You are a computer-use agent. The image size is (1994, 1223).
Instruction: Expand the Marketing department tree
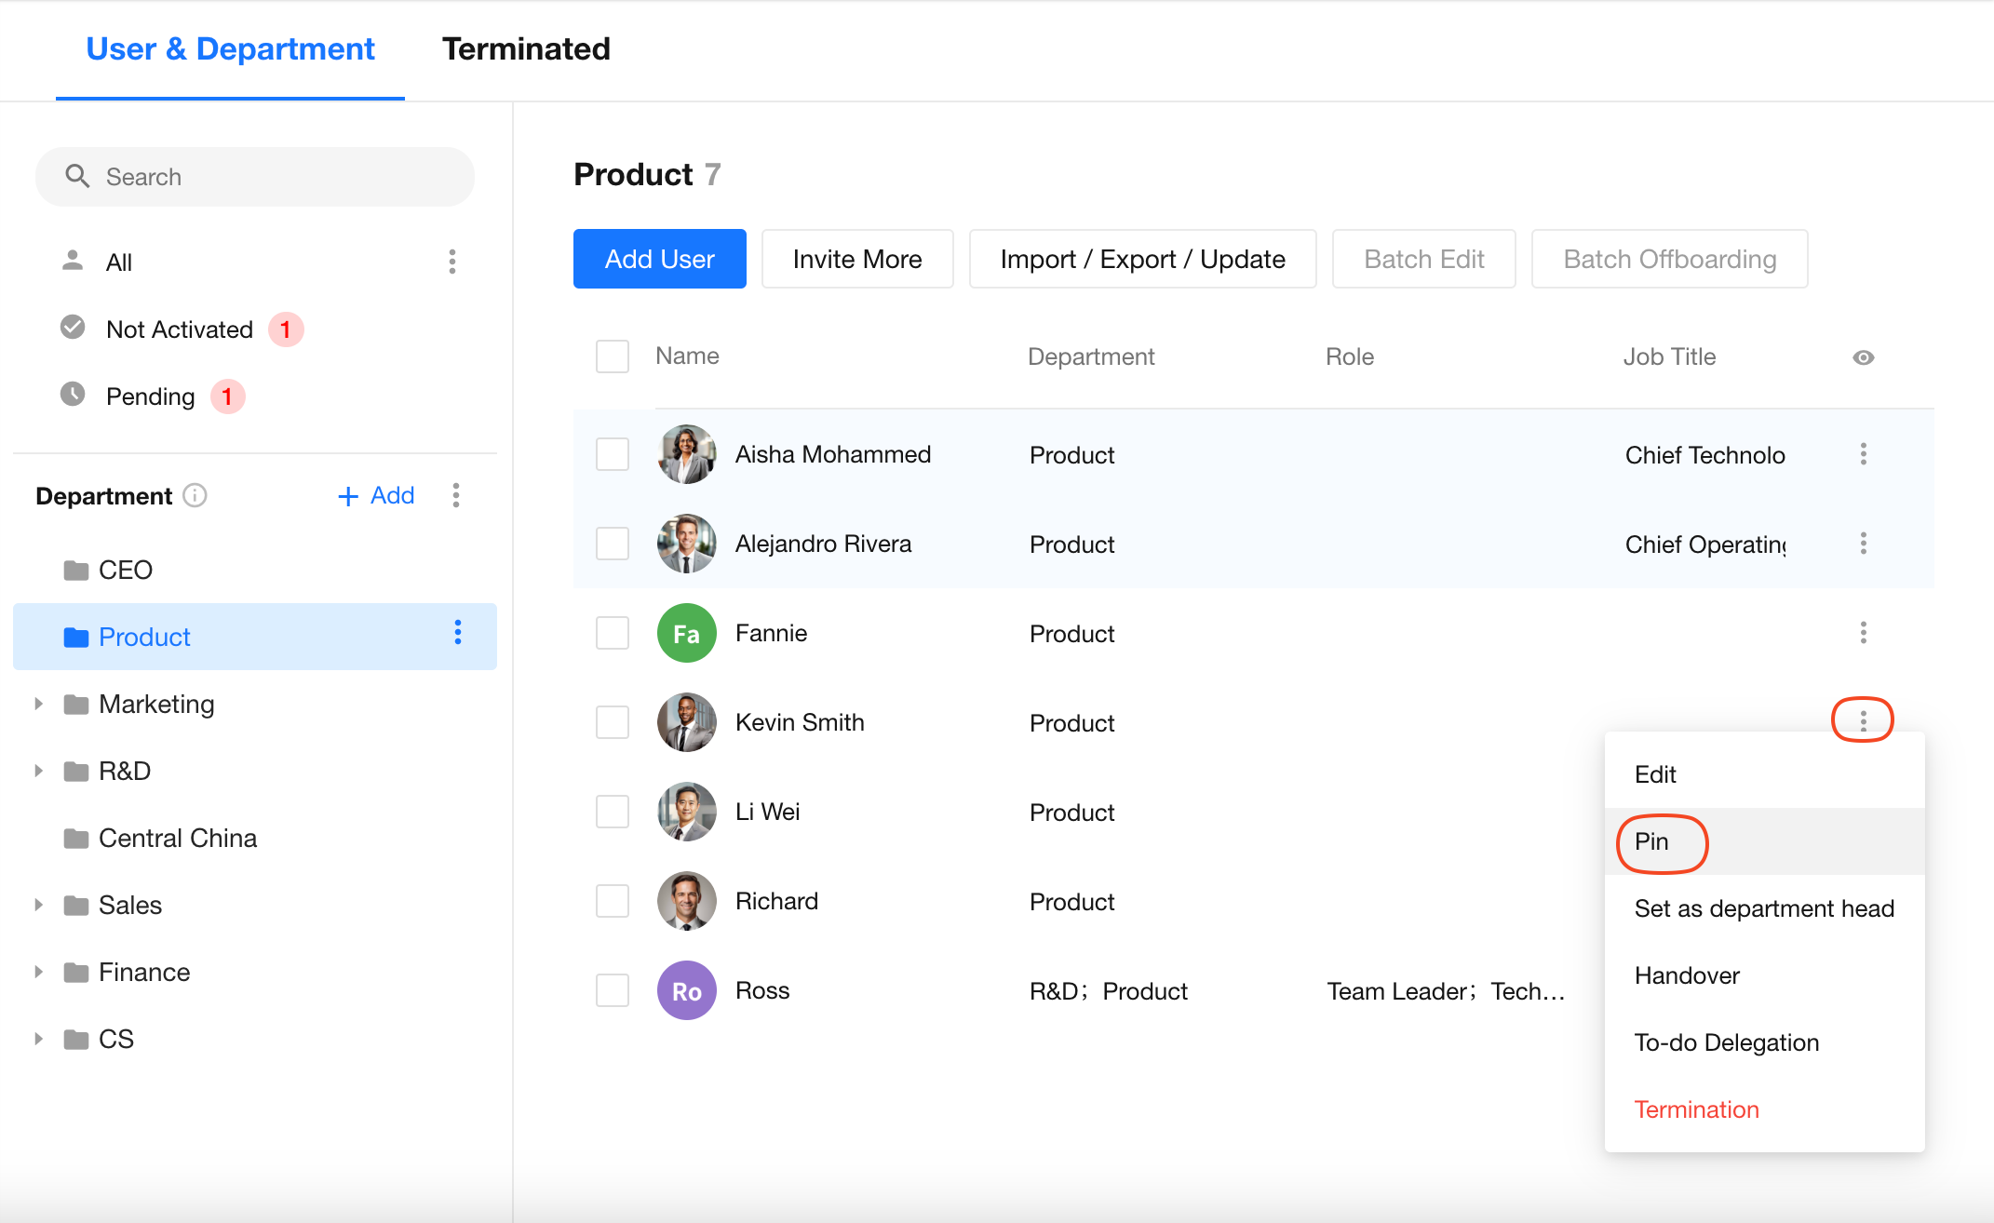coord(38,704)
